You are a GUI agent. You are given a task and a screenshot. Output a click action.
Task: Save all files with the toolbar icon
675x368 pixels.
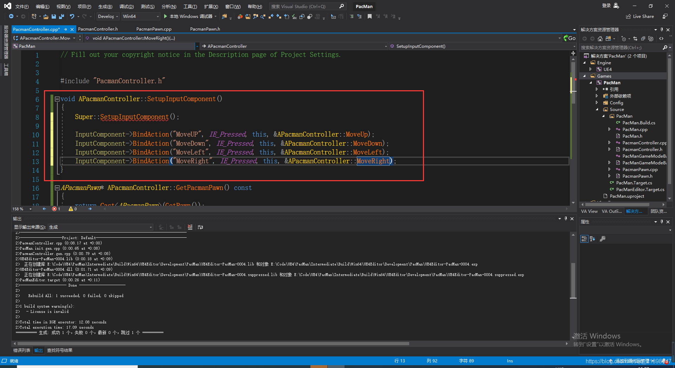[62, 17]
